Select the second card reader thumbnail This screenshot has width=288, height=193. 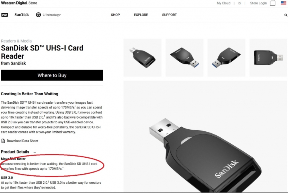pyautogui.click(x=184, y=58)
